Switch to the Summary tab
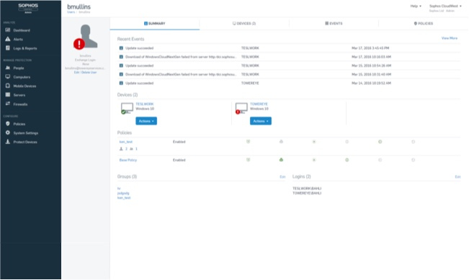Image resolution: width=469 pixels, height=280 pixels. [x=155, y=23]
